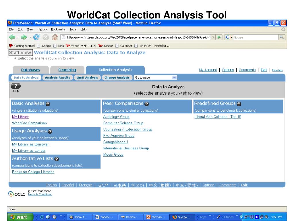Click the greyed-out Stop loading icon
Image resolution: width=294 pixels, height=221 pixels.
click(x=46, y=37)
